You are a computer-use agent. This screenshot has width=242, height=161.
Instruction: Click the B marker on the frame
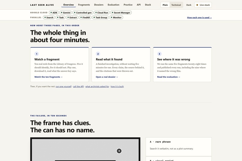(x=119, y=151)
